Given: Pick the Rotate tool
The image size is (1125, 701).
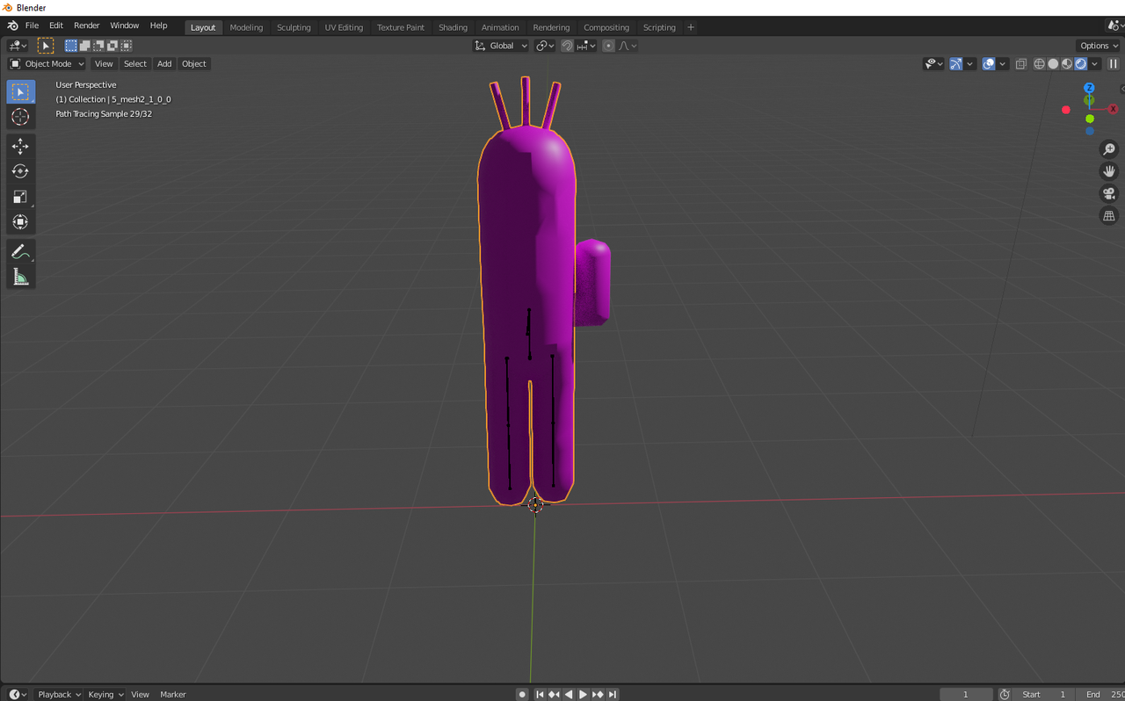Looking at the screenshot, I should pyautogui.click(x=20, y=171).
